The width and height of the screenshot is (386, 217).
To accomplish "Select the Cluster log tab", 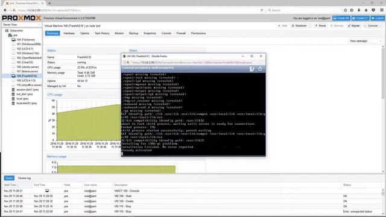I will (24, 178).
